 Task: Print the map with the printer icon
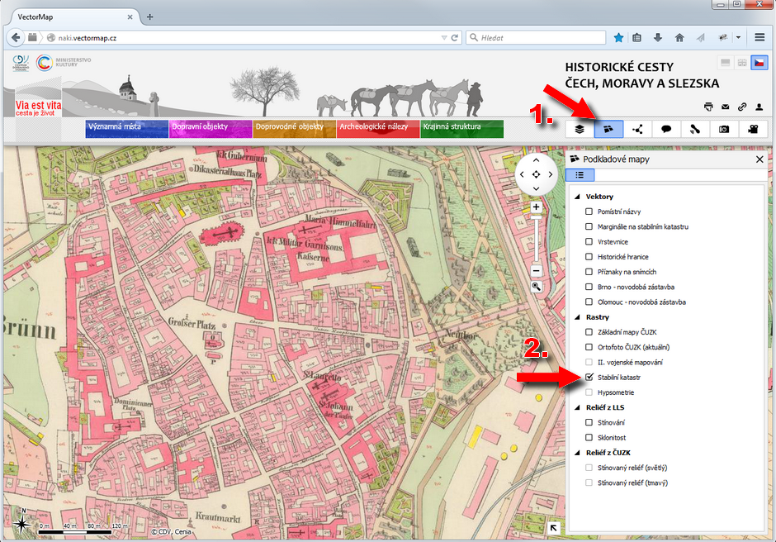pos(708,107)
